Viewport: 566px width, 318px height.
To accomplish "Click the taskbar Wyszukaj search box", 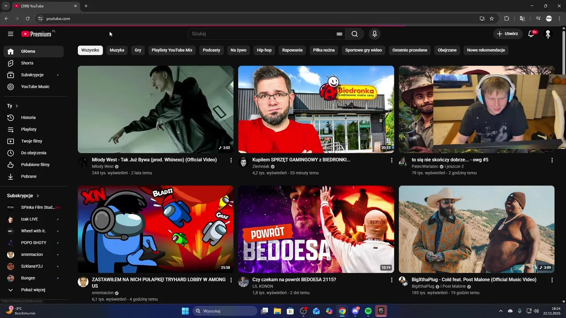I will (225, 311).
